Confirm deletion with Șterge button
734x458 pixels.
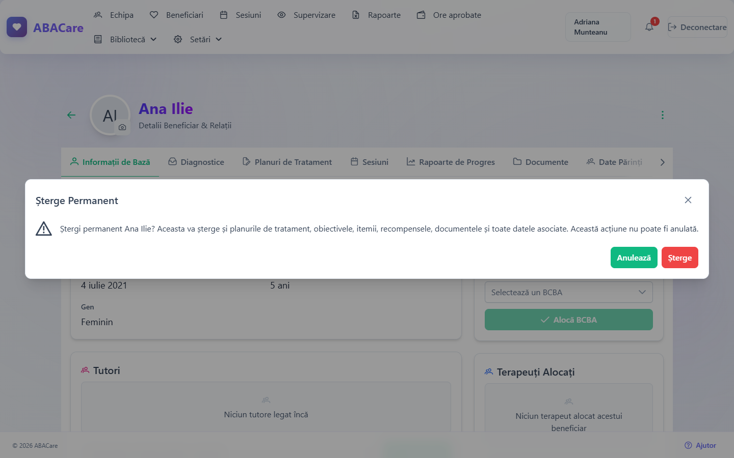click(x=679, y=257)
